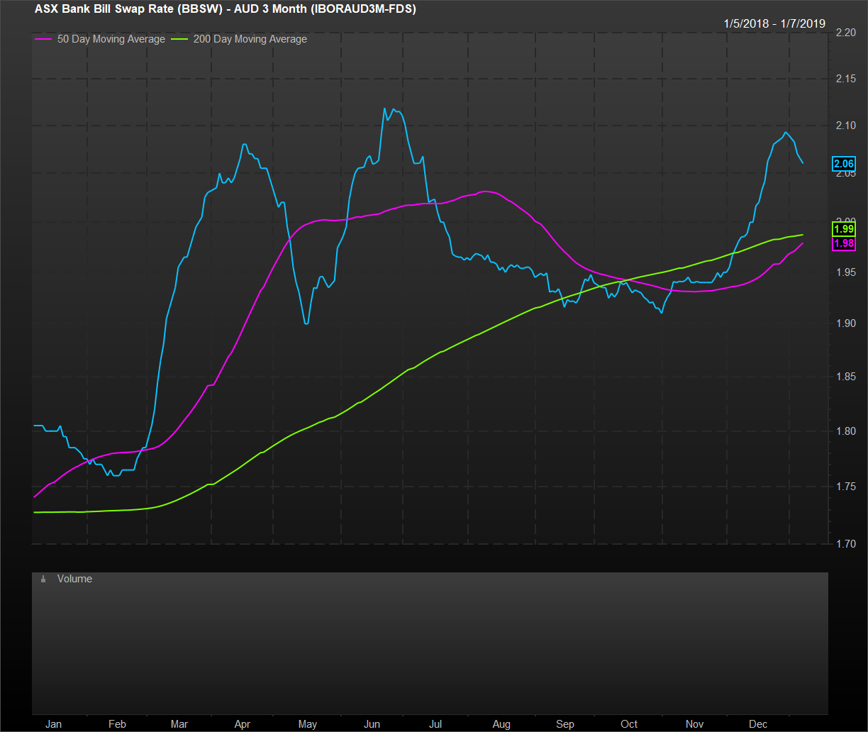Toggle the 200 Day Moving Average legend

pyautogui.click(x=250, y=39)
